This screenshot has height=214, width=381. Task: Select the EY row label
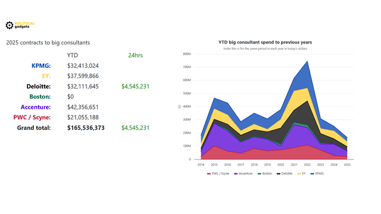(x=46, y=76)
